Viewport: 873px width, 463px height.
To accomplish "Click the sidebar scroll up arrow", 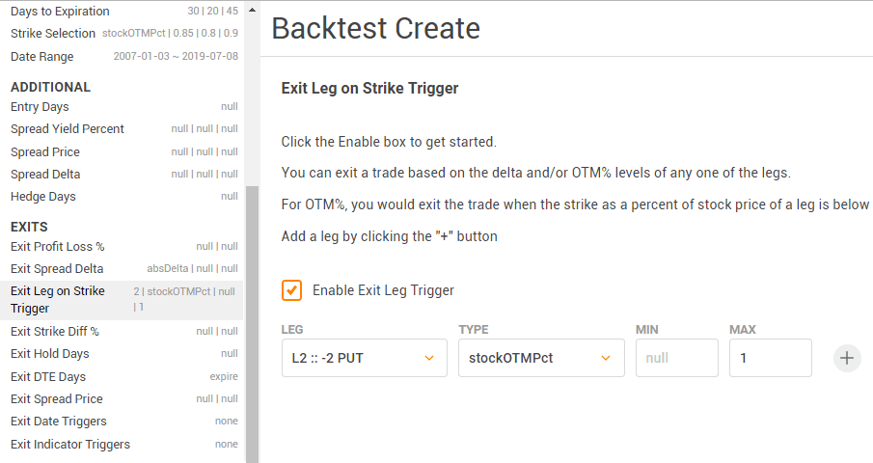I will [252, 10].
